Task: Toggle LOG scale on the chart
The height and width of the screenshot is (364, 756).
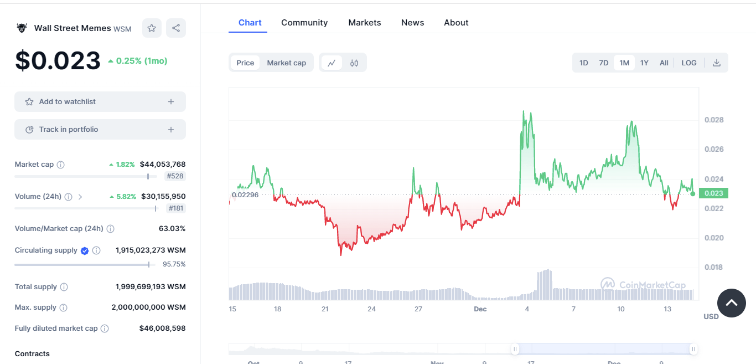Action: 689,63
